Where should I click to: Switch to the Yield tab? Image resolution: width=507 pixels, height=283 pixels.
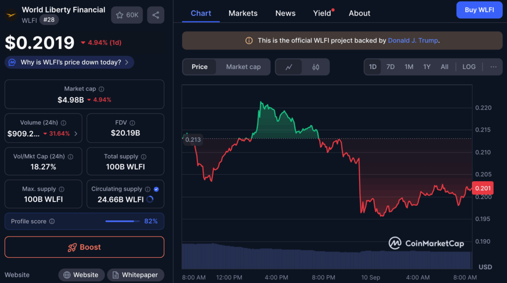click(x=322, y=13)
